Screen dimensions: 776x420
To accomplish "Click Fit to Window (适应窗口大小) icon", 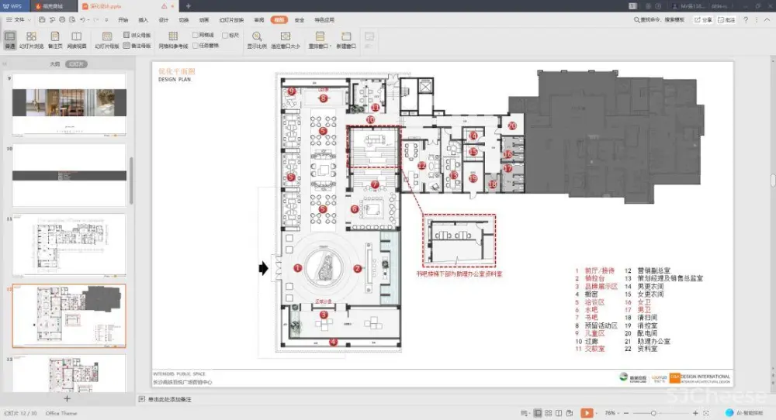I will (x=285, y=36).
